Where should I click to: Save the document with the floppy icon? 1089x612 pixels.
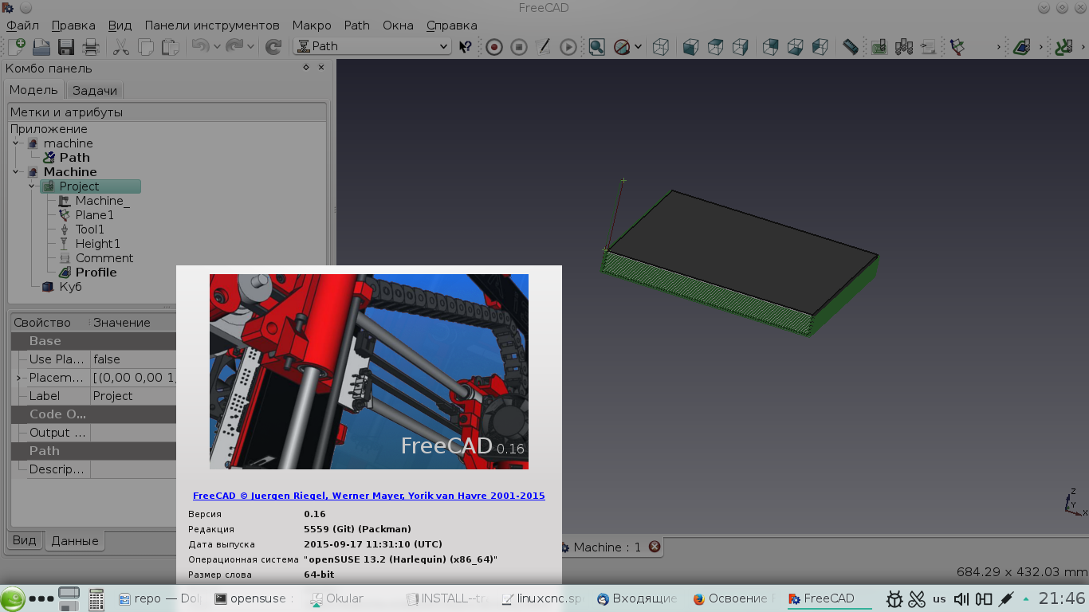[66, 47]
